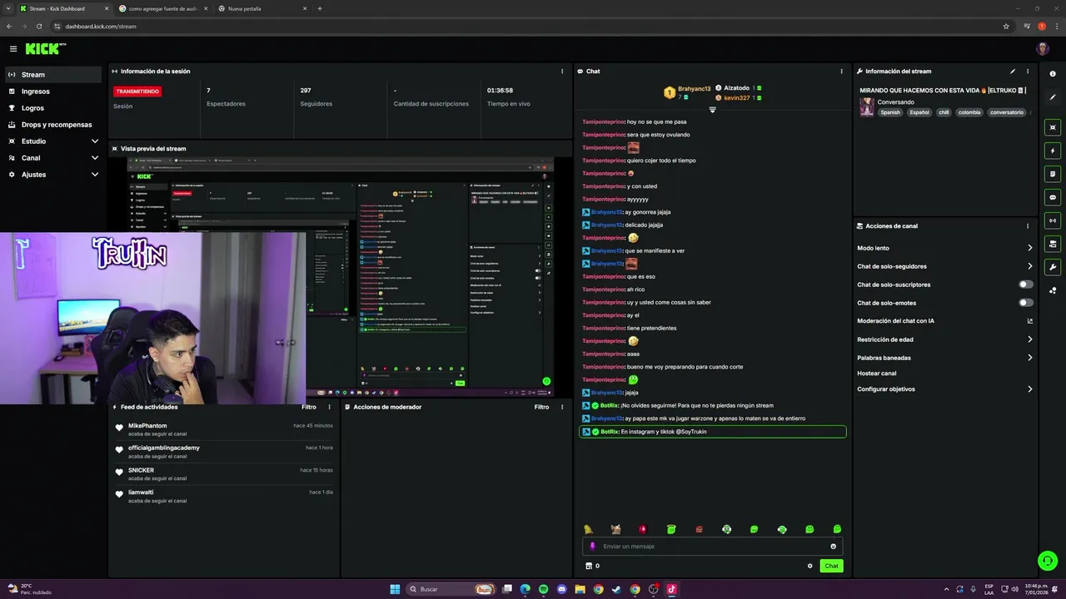Open Filtro in Acciones de moderador
This screenshot has width=1066, height=599.
pos(542,408)
